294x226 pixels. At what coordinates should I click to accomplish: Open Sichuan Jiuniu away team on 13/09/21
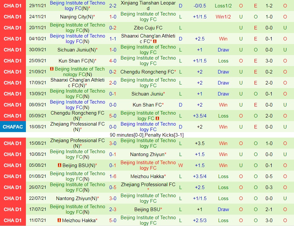tap(148, 94)
